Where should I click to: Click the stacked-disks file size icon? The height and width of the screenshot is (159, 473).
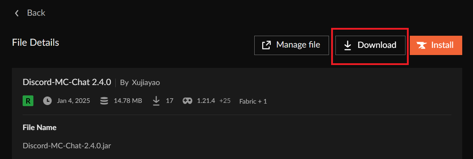point(104,101)
